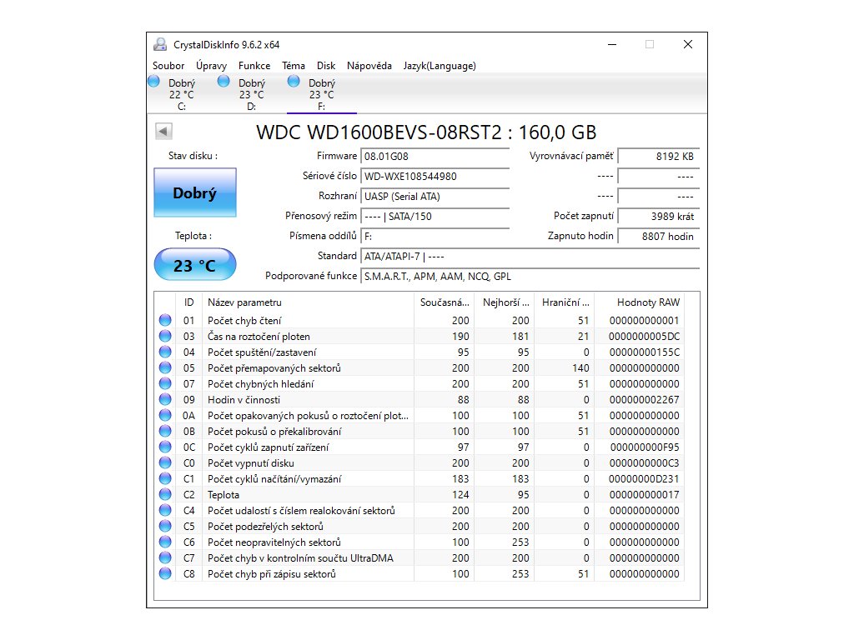Select the D: disk tab
This screenshot has width=854, height=640.
[x=251, y=93]
